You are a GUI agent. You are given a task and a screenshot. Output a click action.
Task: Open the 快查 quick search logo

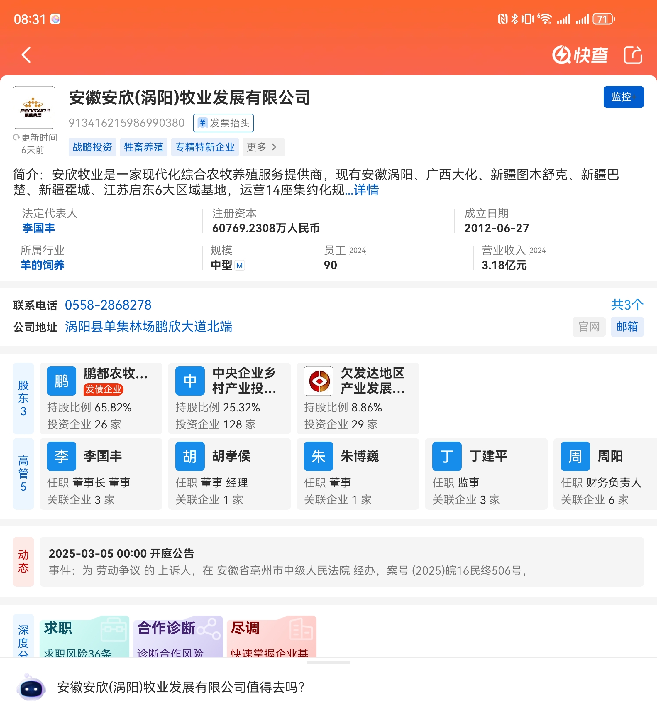(580, 55)
